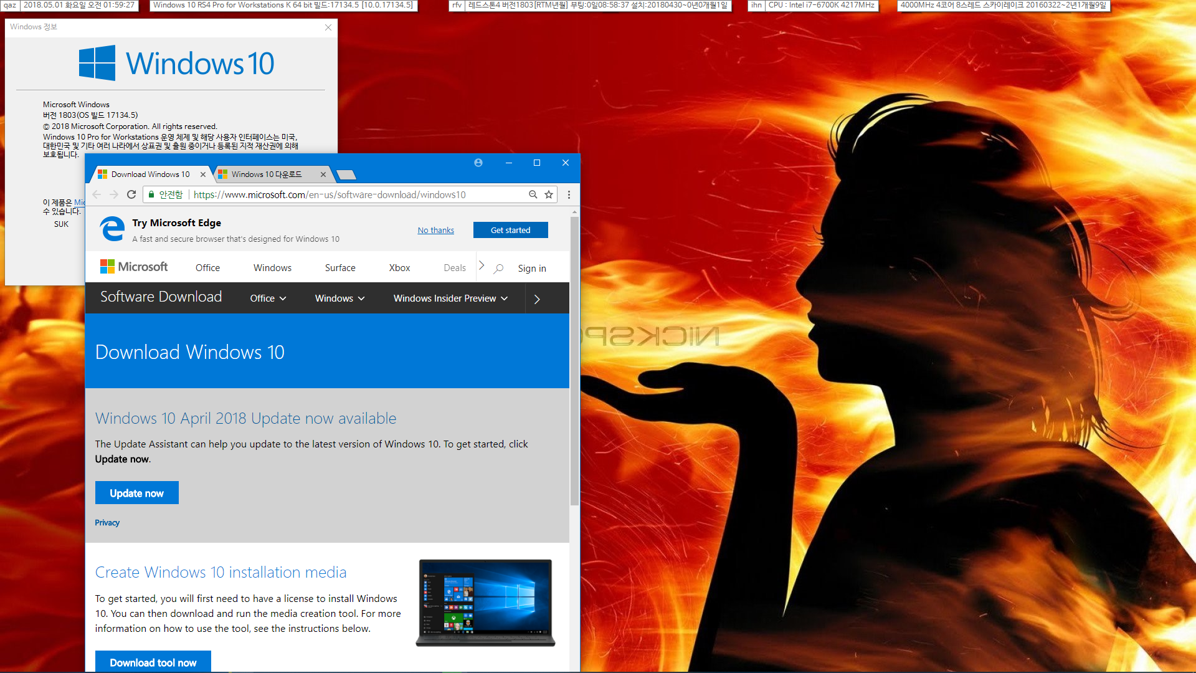Image resolution: width=1196 pixels, height=673 pixels.
Task: Open Office in Microsoft top nav
Action: [x=207, y=268]
